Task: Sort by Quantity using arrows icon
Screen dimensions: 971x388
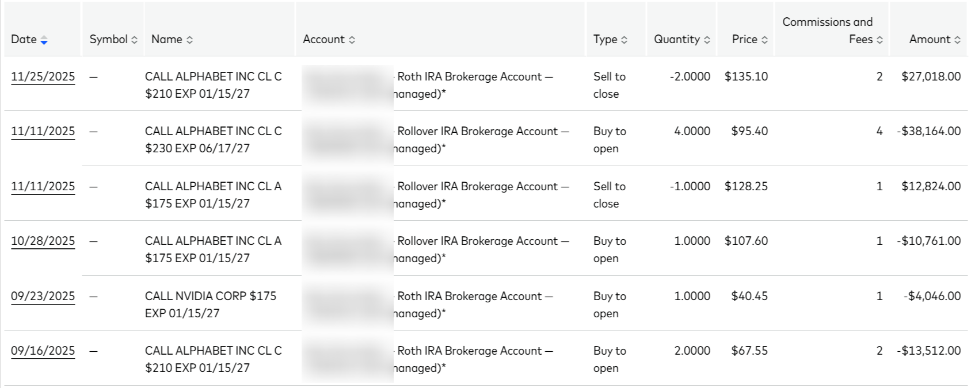Action: pyautogui.click(x=707, y=40)
